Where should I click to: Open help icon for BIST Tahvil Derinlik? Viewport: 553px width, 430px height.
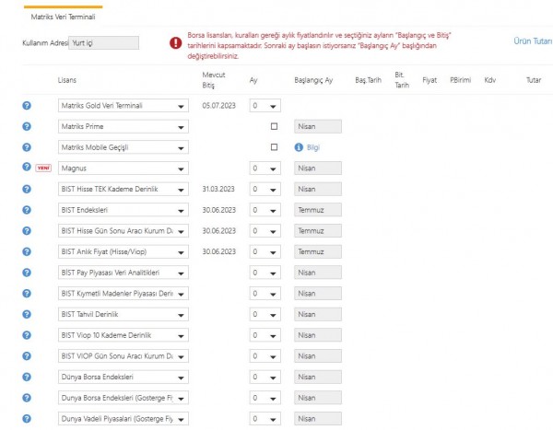[x=27, y=314]
